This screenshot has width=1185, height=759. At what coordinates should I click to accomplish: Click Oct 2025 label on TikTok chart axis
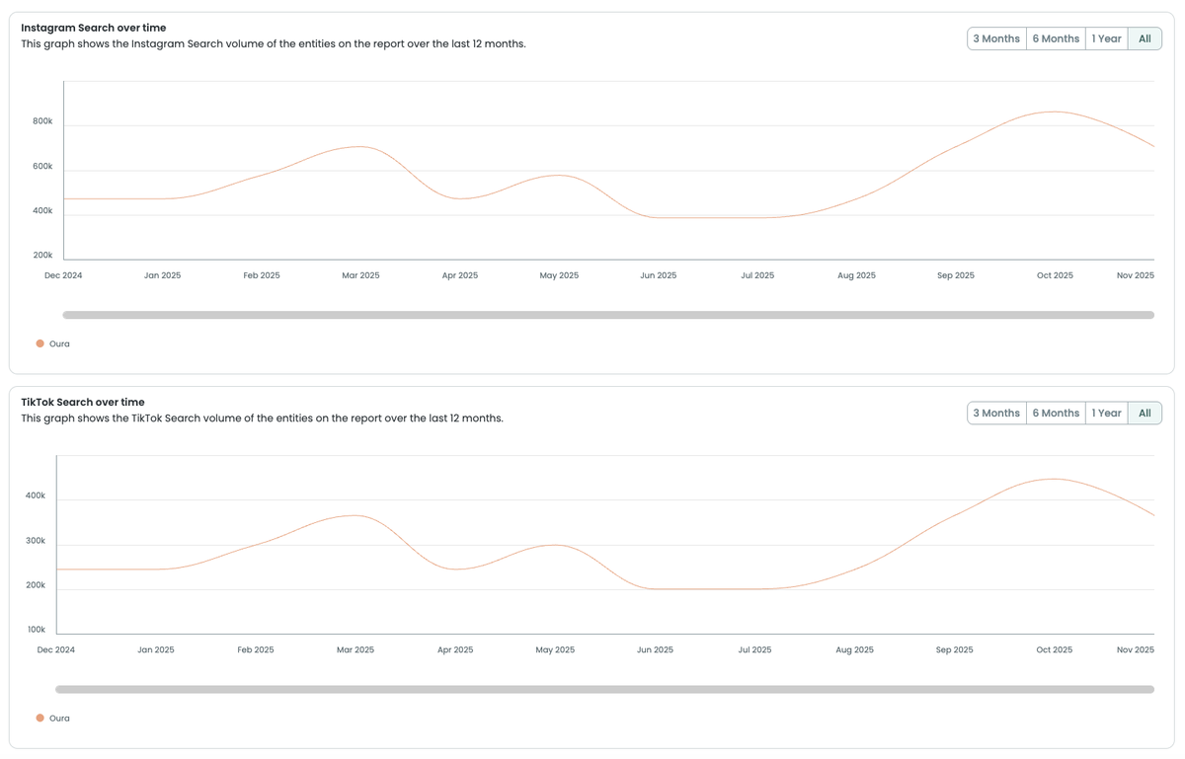point(1054,649)
